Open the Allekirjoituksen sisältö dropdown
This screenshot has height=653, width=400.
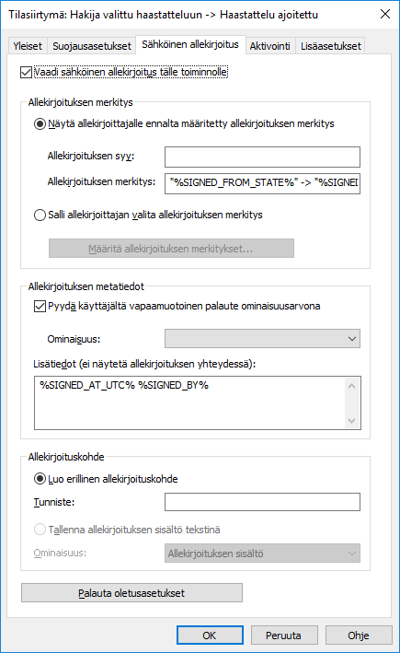coord(262,554)
